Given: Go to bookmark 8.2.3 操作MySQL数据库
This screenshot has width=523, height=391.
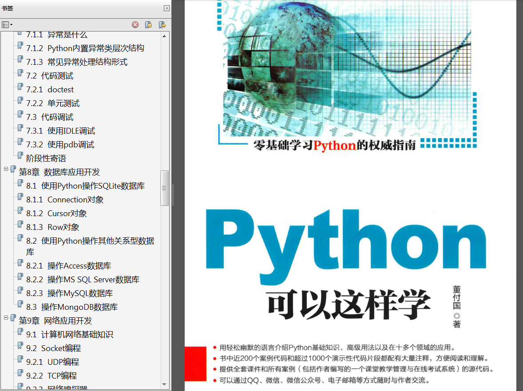Looking at the screenshot, I should pyautogui.click(x=69, y=293).
